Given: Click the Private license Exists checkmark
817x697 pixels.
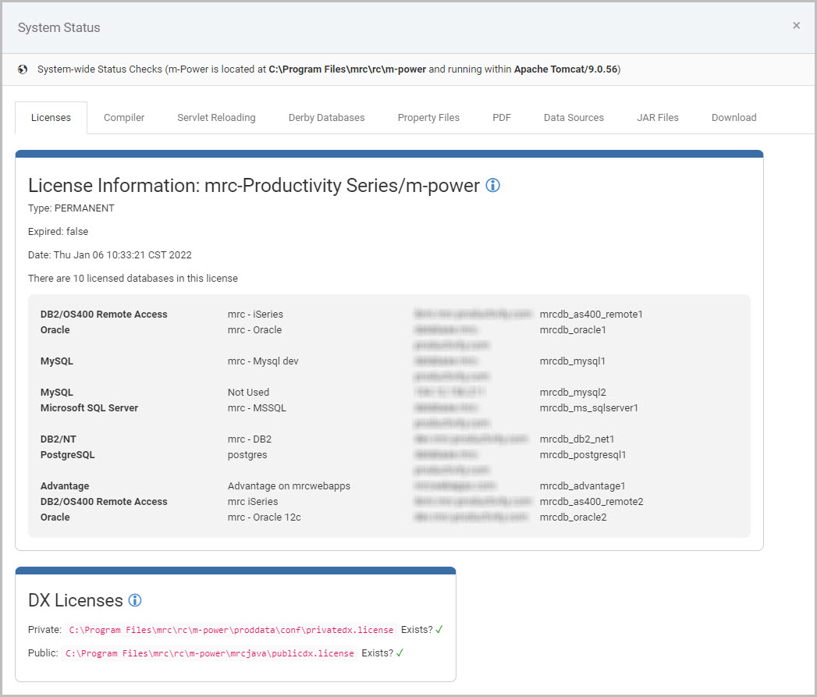Looking at the screenshot, I should click(x=439, y=630).
